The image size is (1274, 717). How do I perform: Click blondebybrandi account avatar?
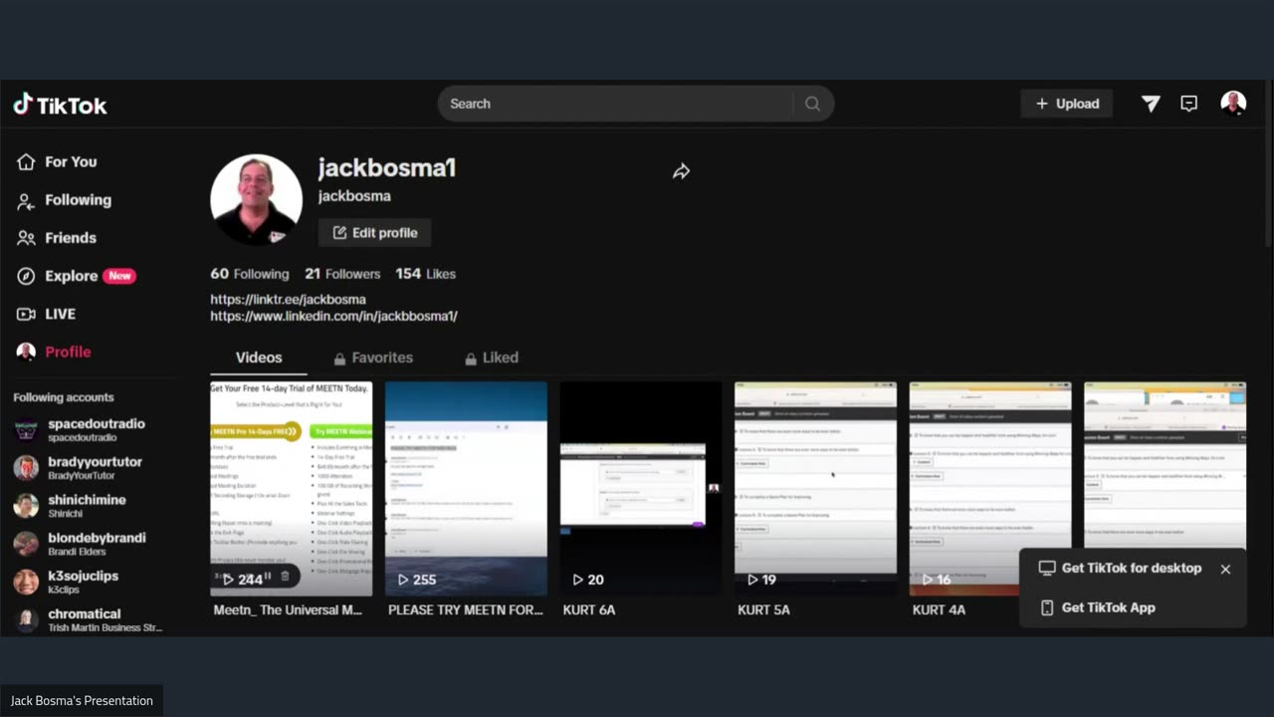[26, 544]
